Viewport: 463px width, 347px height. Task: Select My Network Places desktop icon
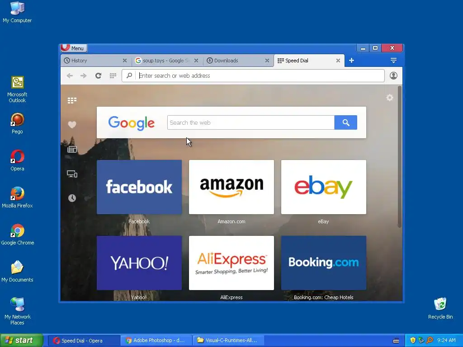pyautogui.click(x=18, y=311)
